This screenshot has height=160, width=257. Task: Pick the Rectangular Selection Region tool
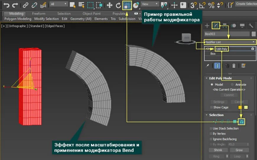(90, 5)
